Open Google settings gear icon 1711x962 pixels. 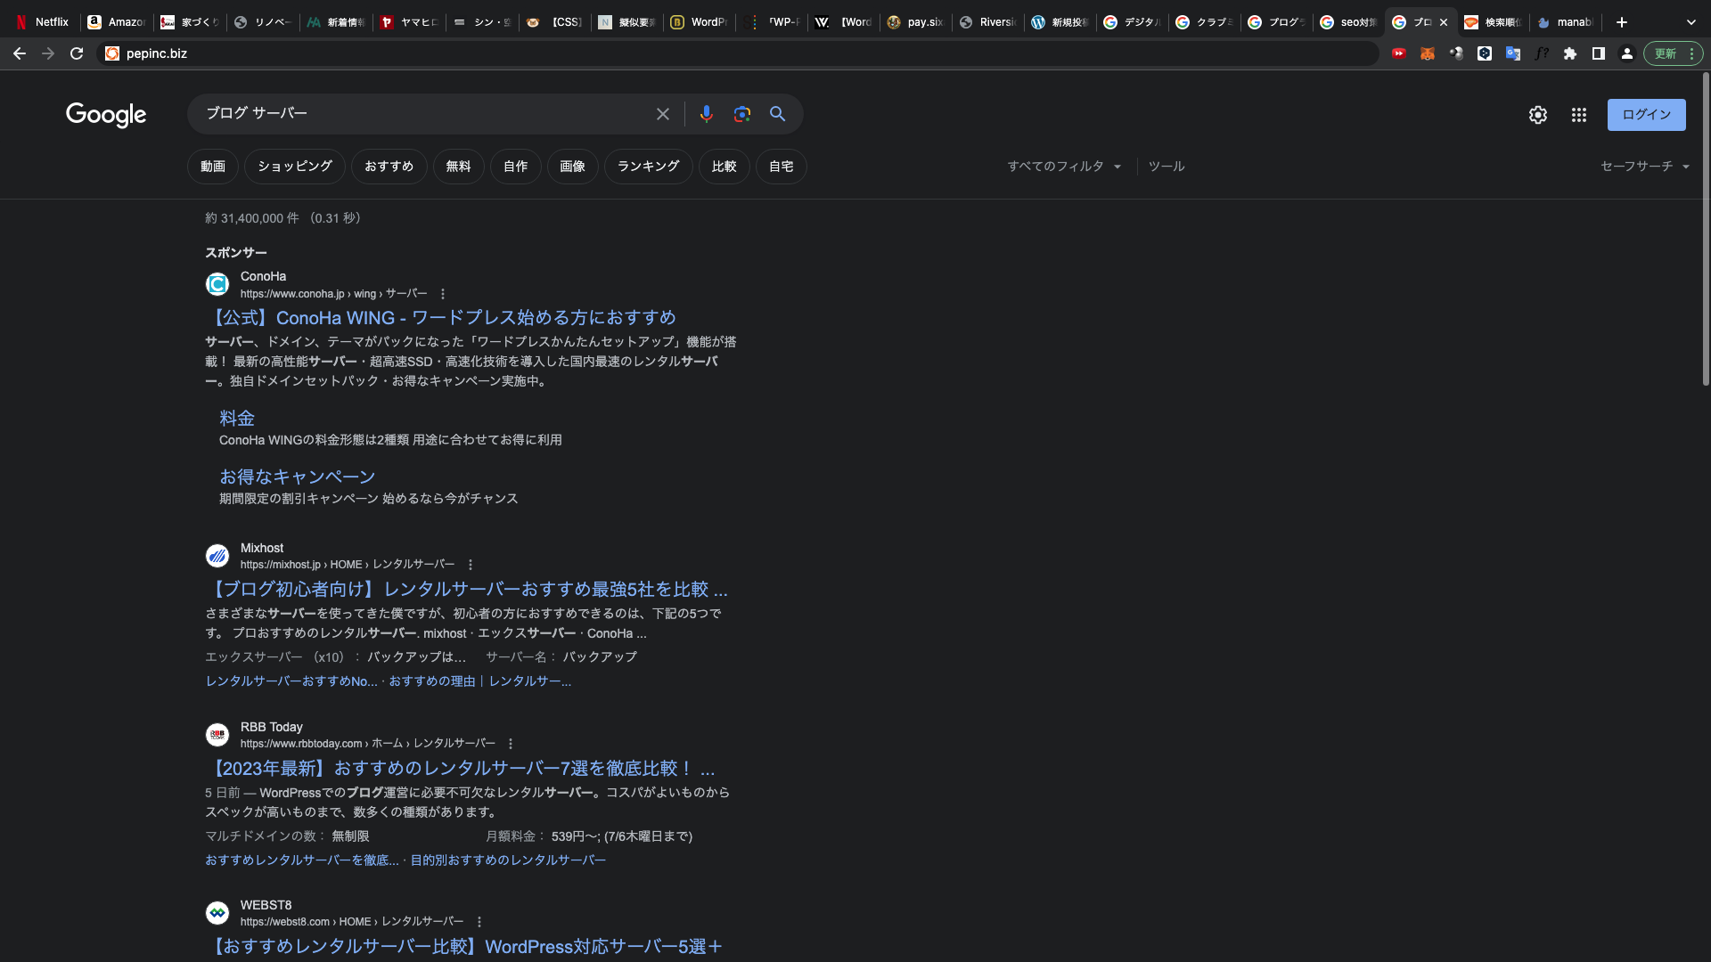tap(1538, 115)
